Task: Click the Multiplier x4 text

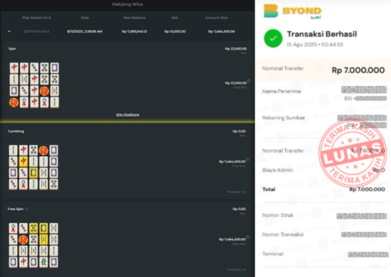Action: coord(236,192)
